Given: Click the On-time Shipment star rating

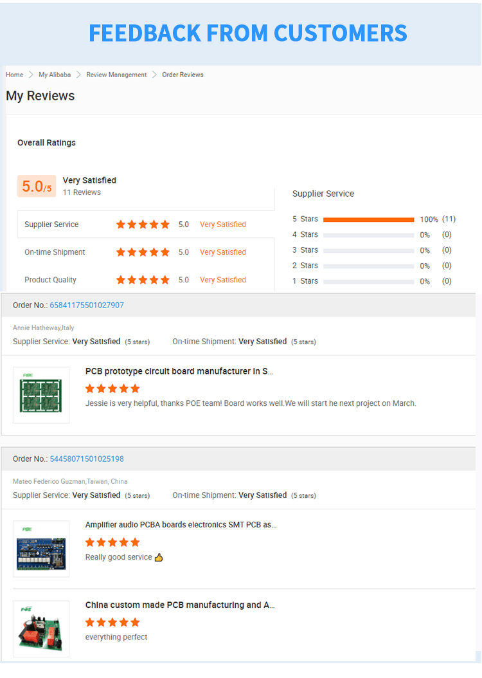Looking at the screenshot, I should coord(143,252).
